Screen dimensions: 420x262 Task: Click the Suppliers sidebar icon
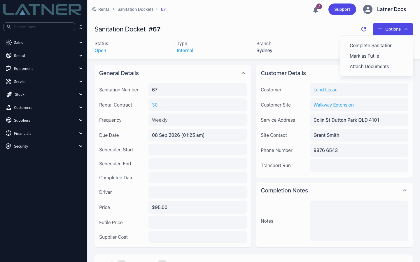[x=9, y=120]
